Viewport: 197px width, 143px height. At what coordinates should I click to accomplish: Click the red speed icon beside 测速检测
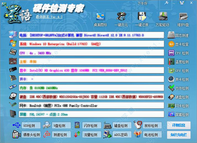(47, 134)
